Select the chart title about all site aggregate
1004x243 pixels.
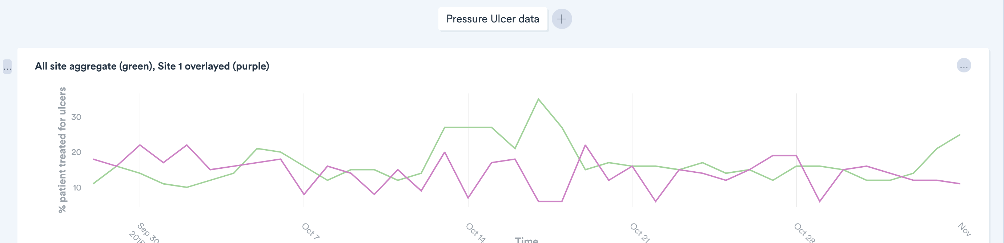click(152, 66)
